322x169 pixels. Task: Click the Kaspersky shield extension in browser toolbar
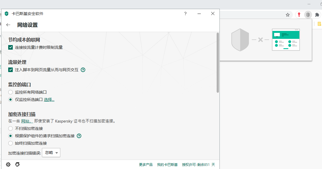coord(308,15)
